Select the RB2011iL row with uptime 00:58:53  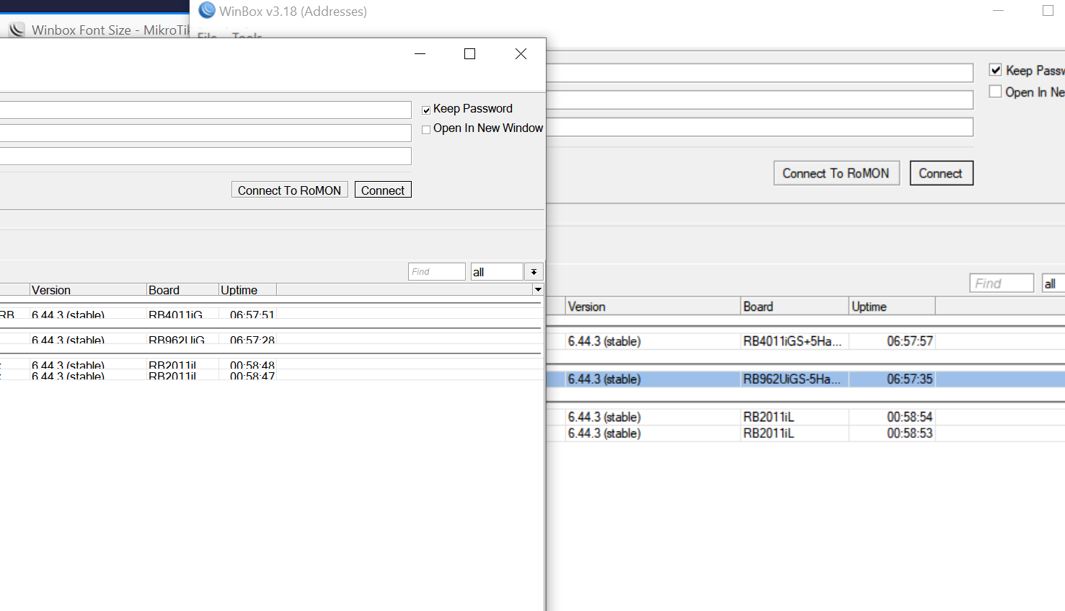805,433
